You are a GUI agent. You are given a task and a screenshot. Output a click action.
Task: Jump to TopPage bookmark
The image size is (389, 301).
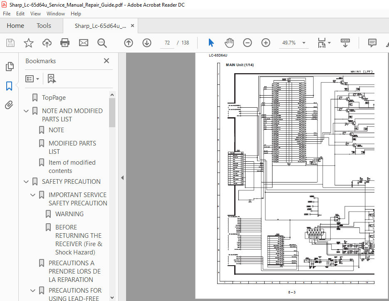[x=54, y=98]
